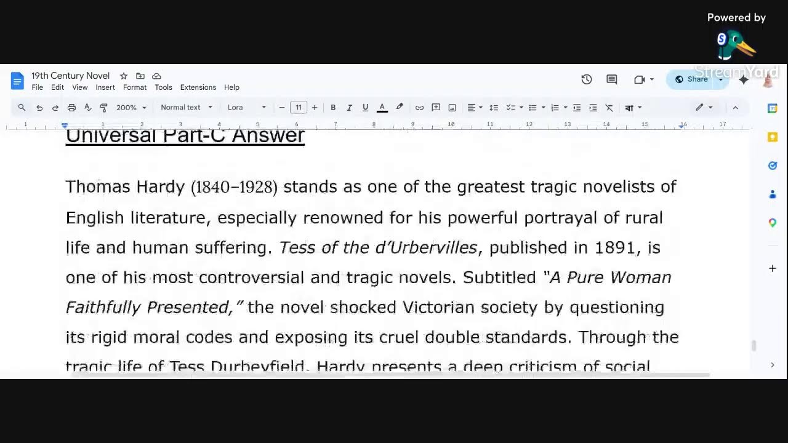Open line and paragraph spacing

click(494, 108)
